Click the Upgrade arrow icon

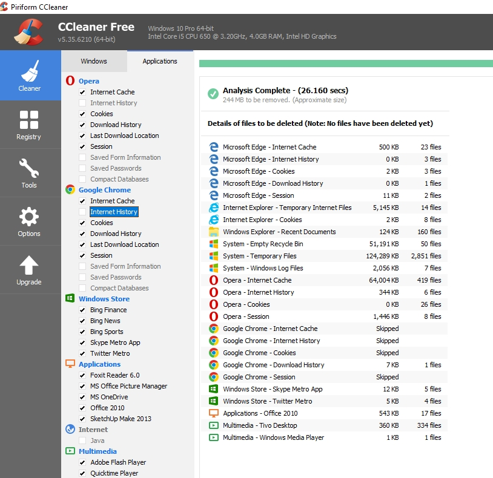coord(29,265)
